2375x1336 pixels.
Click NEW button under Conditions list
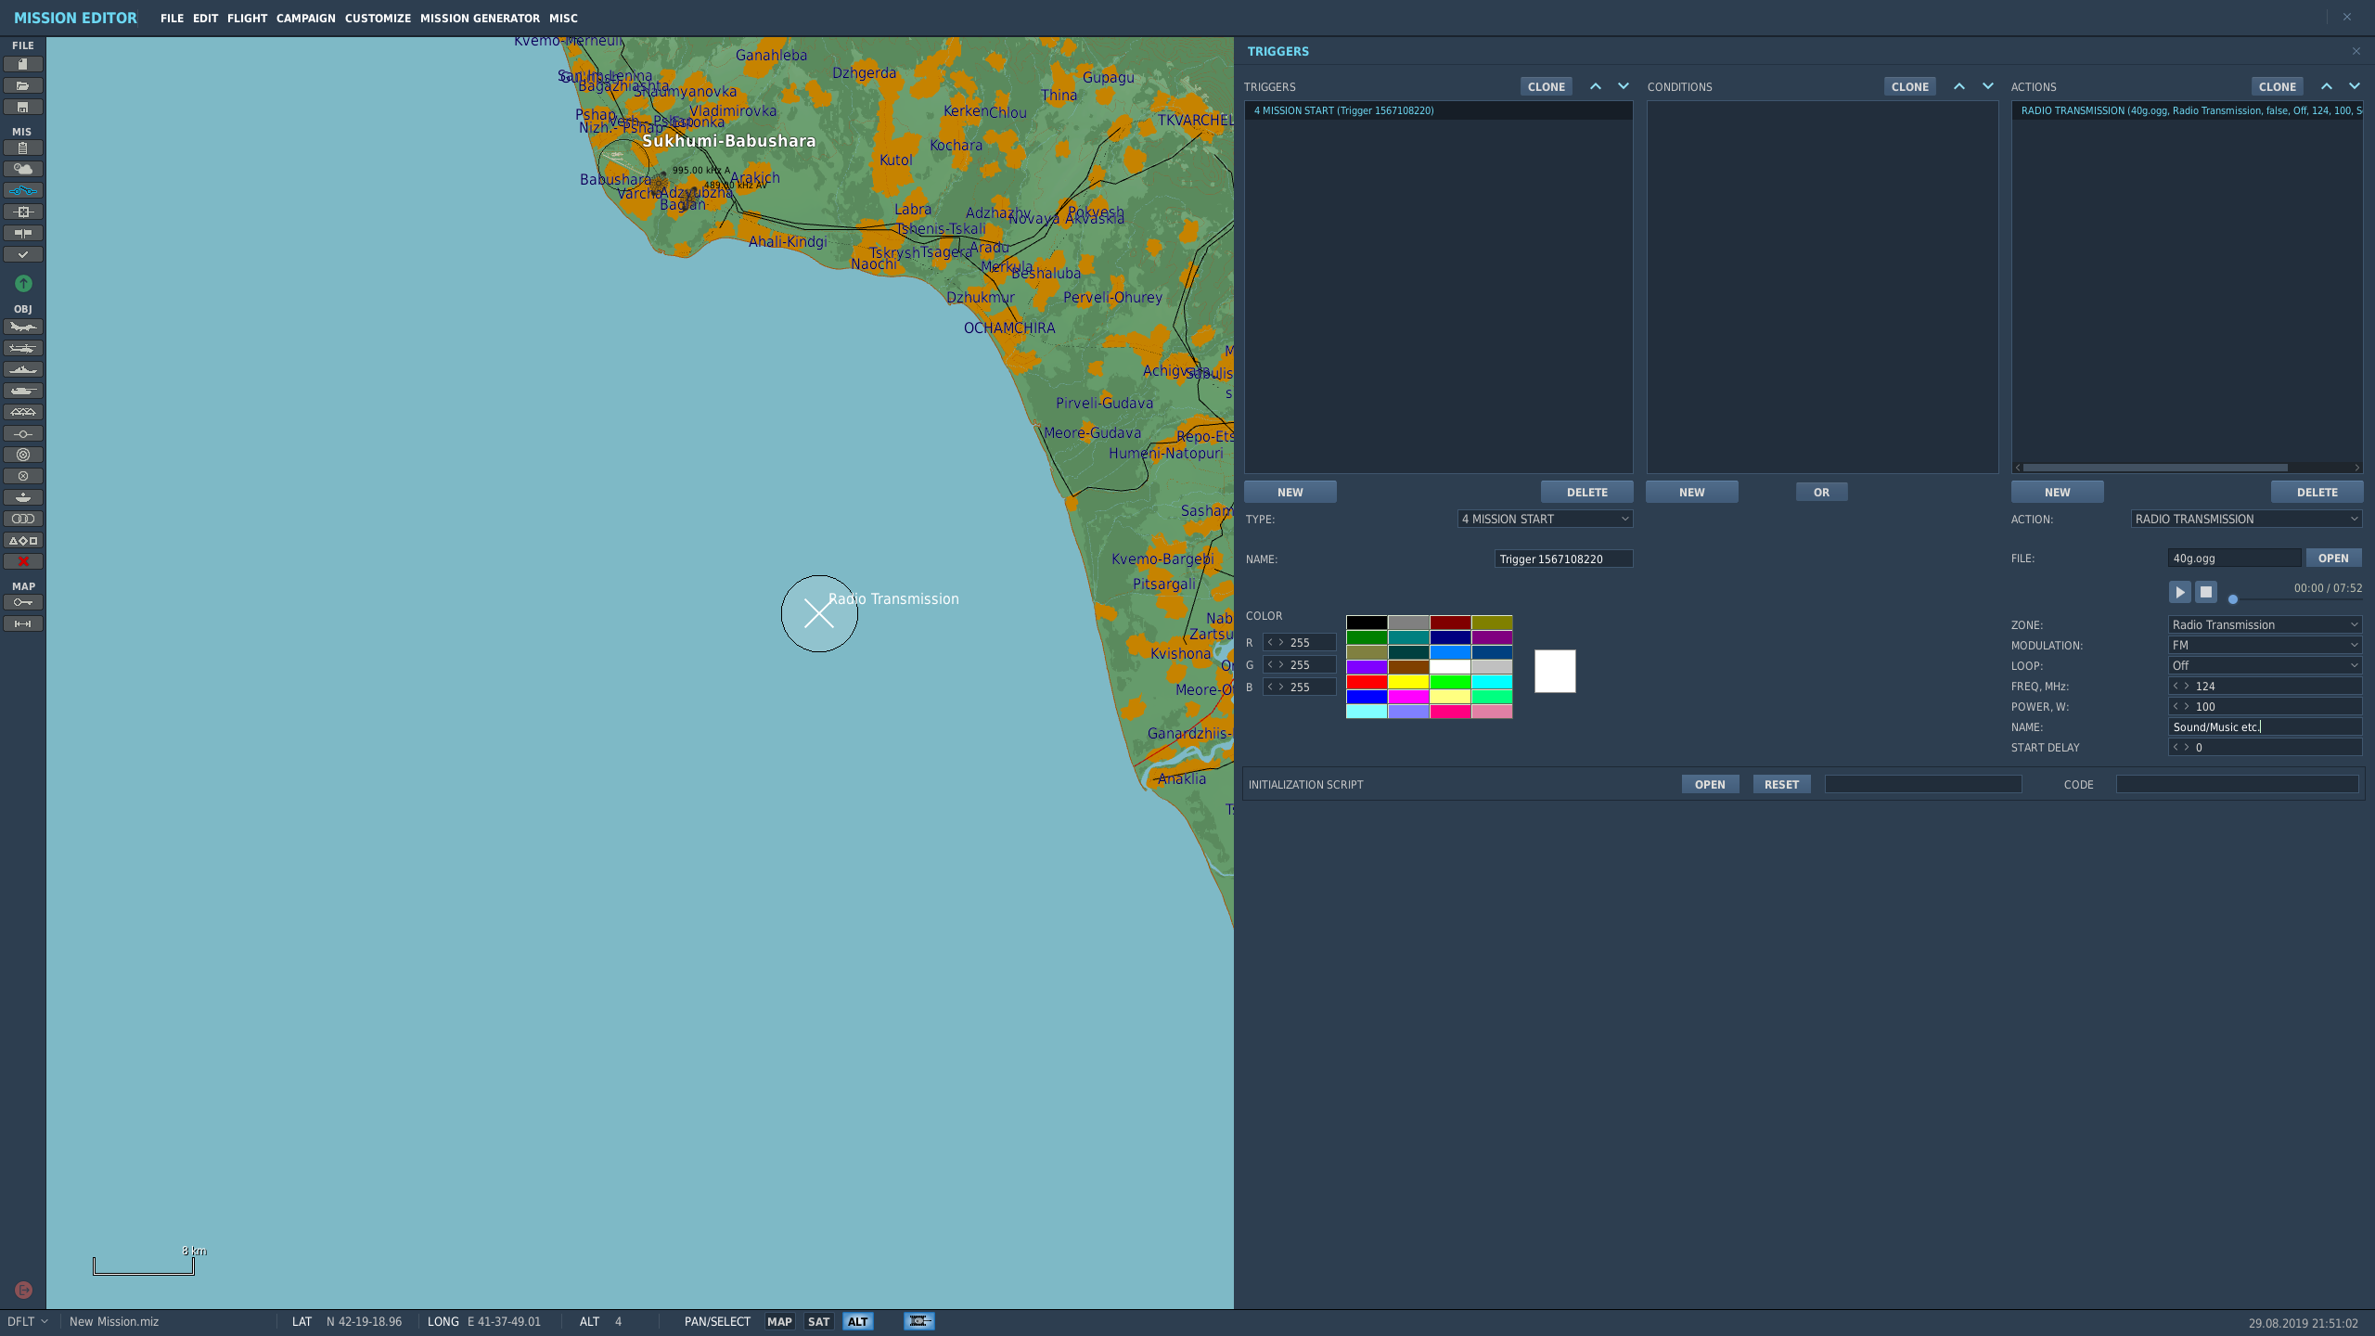(x=1692, y=492)
